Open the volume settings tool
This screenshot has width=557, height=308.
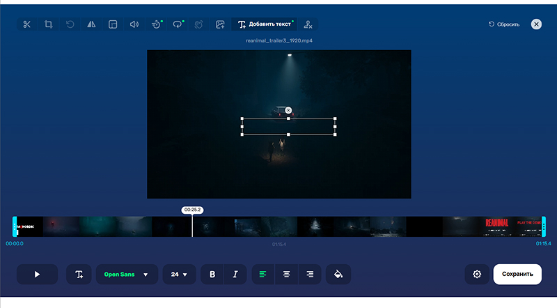(134, 24)
